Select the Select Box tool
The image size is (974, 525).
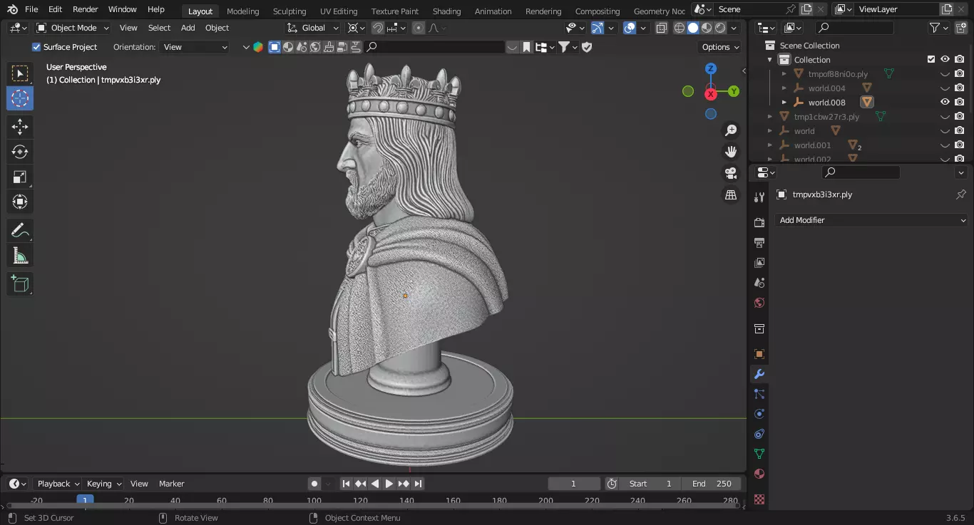coord(20,73)
